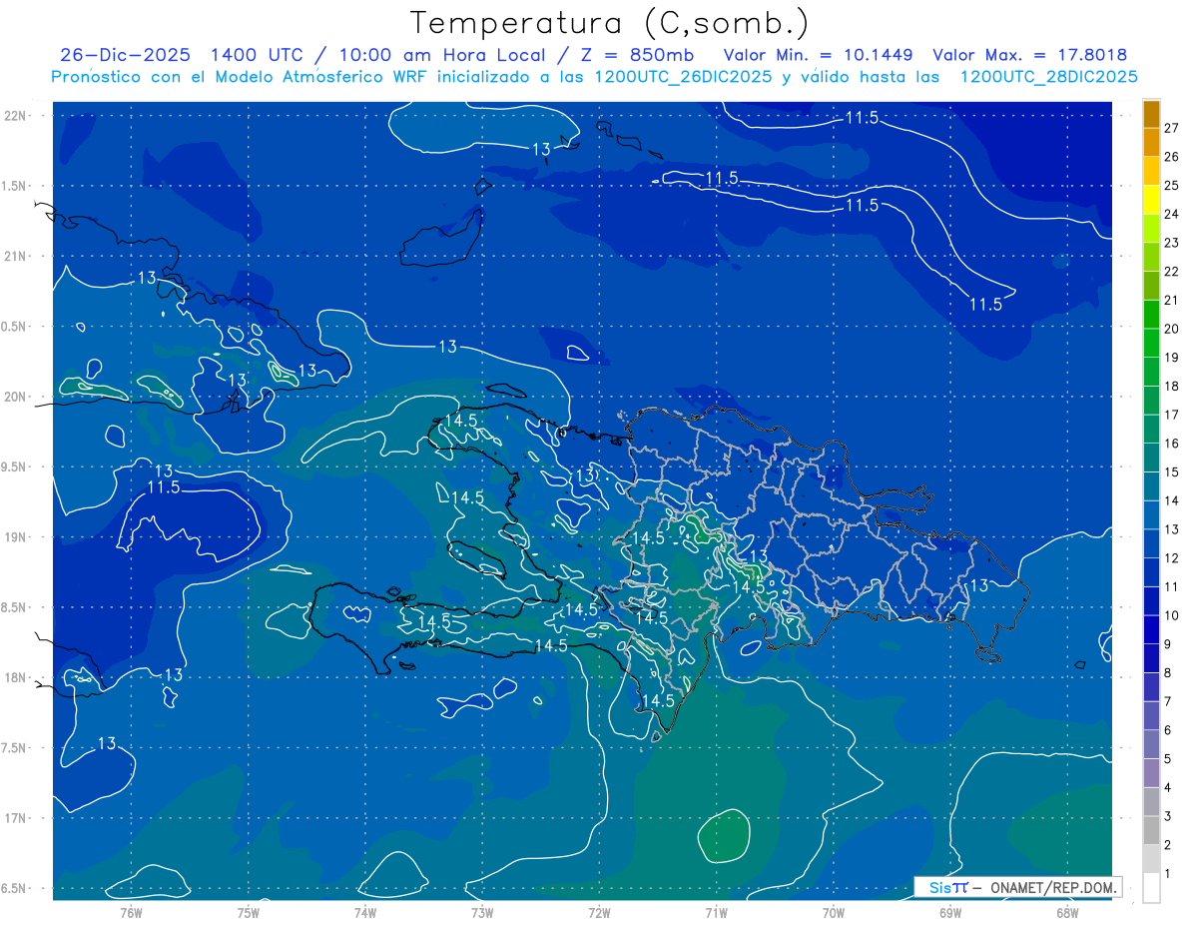Click the color scale number "22"
The height and width of the screenshot is (926, 1198).
tap(1172, 272)
